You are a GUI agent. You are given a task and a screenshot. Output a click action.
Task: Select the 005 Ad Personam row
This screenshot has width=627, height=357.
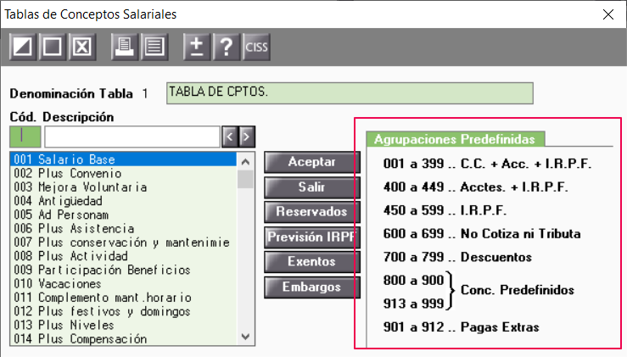[x=124, y=215]
